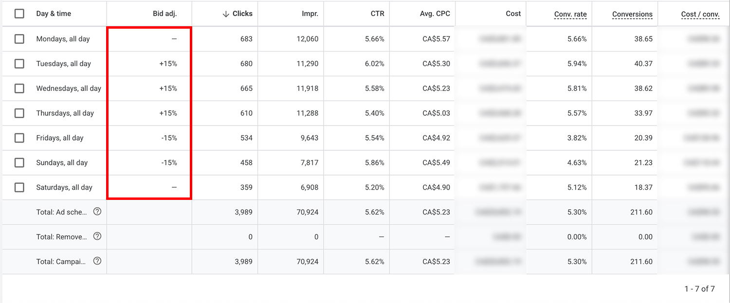Check the Wednesdays, all day row
This screenshot has width=730, height=303.
click(x=19, y=88)
